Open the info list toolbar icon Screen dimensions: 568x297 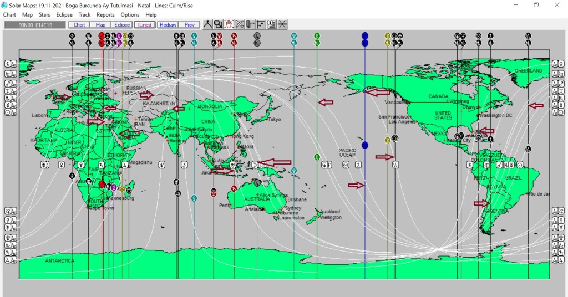pyautogui.click(x=272, y=24)
